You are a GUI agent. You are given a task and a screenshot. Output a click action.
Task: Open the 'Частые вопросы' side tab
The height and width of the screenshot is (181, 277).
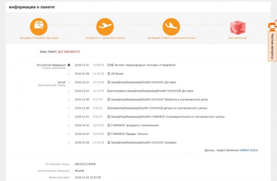pos(272,46)
